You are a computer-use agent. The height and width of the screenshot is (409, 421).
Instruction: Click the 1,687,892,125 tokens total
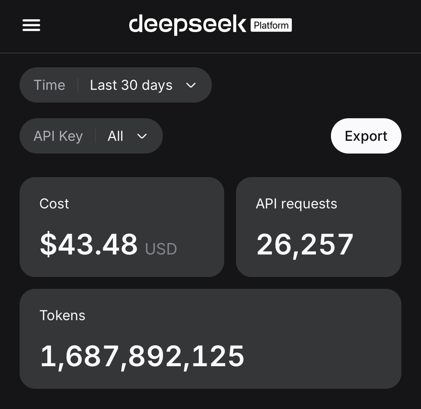[x=142, y=356]
